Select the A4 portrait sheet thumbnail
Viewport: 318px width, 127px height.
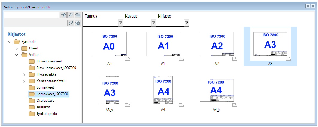(x=163, y=90)
